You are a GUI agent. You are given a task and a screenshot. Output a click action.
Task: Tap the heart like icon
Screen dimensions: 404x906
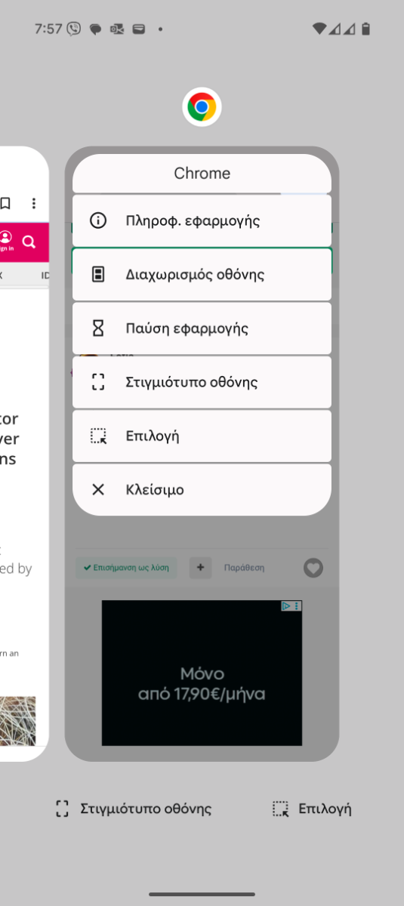(x=313, y=568)
